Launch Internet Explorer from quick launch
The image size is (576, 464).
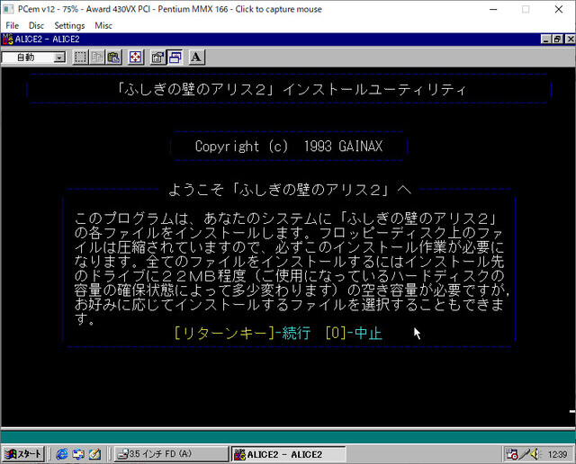click(62, 454)
